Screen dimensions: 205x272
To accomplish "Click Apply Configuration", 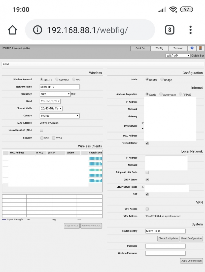I will pyautogui.click(x=191, y=261).
